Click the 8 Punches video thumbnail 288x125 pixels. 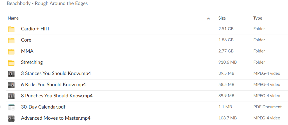click(11, 96)
